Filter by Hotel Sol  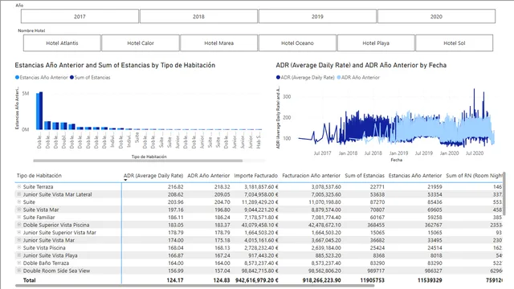[455, 43]
